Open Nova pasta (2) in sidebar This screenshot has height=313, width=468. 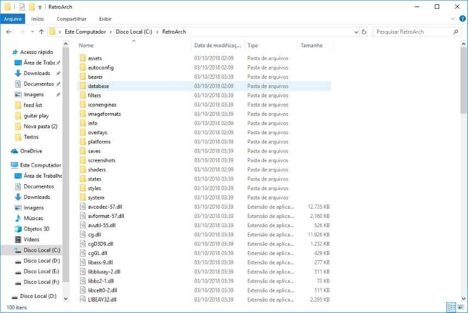pos(40,127)
